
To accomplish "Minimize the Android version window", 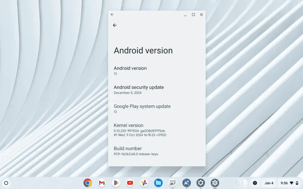I will (185, 15).
